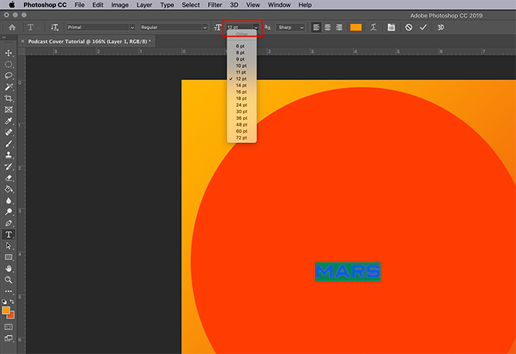Center align the text

click(327, 27)
